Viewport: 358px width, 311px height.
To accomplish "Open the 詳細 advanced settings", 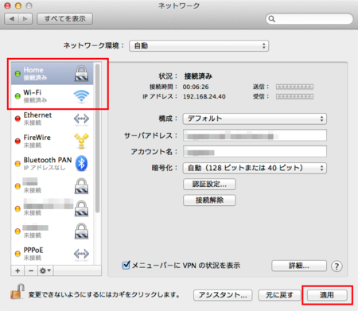I will tap(299, 266).
